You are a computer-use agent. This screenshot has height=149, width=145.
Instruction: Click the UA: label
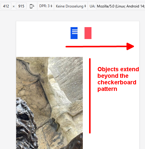pos(92,6)
